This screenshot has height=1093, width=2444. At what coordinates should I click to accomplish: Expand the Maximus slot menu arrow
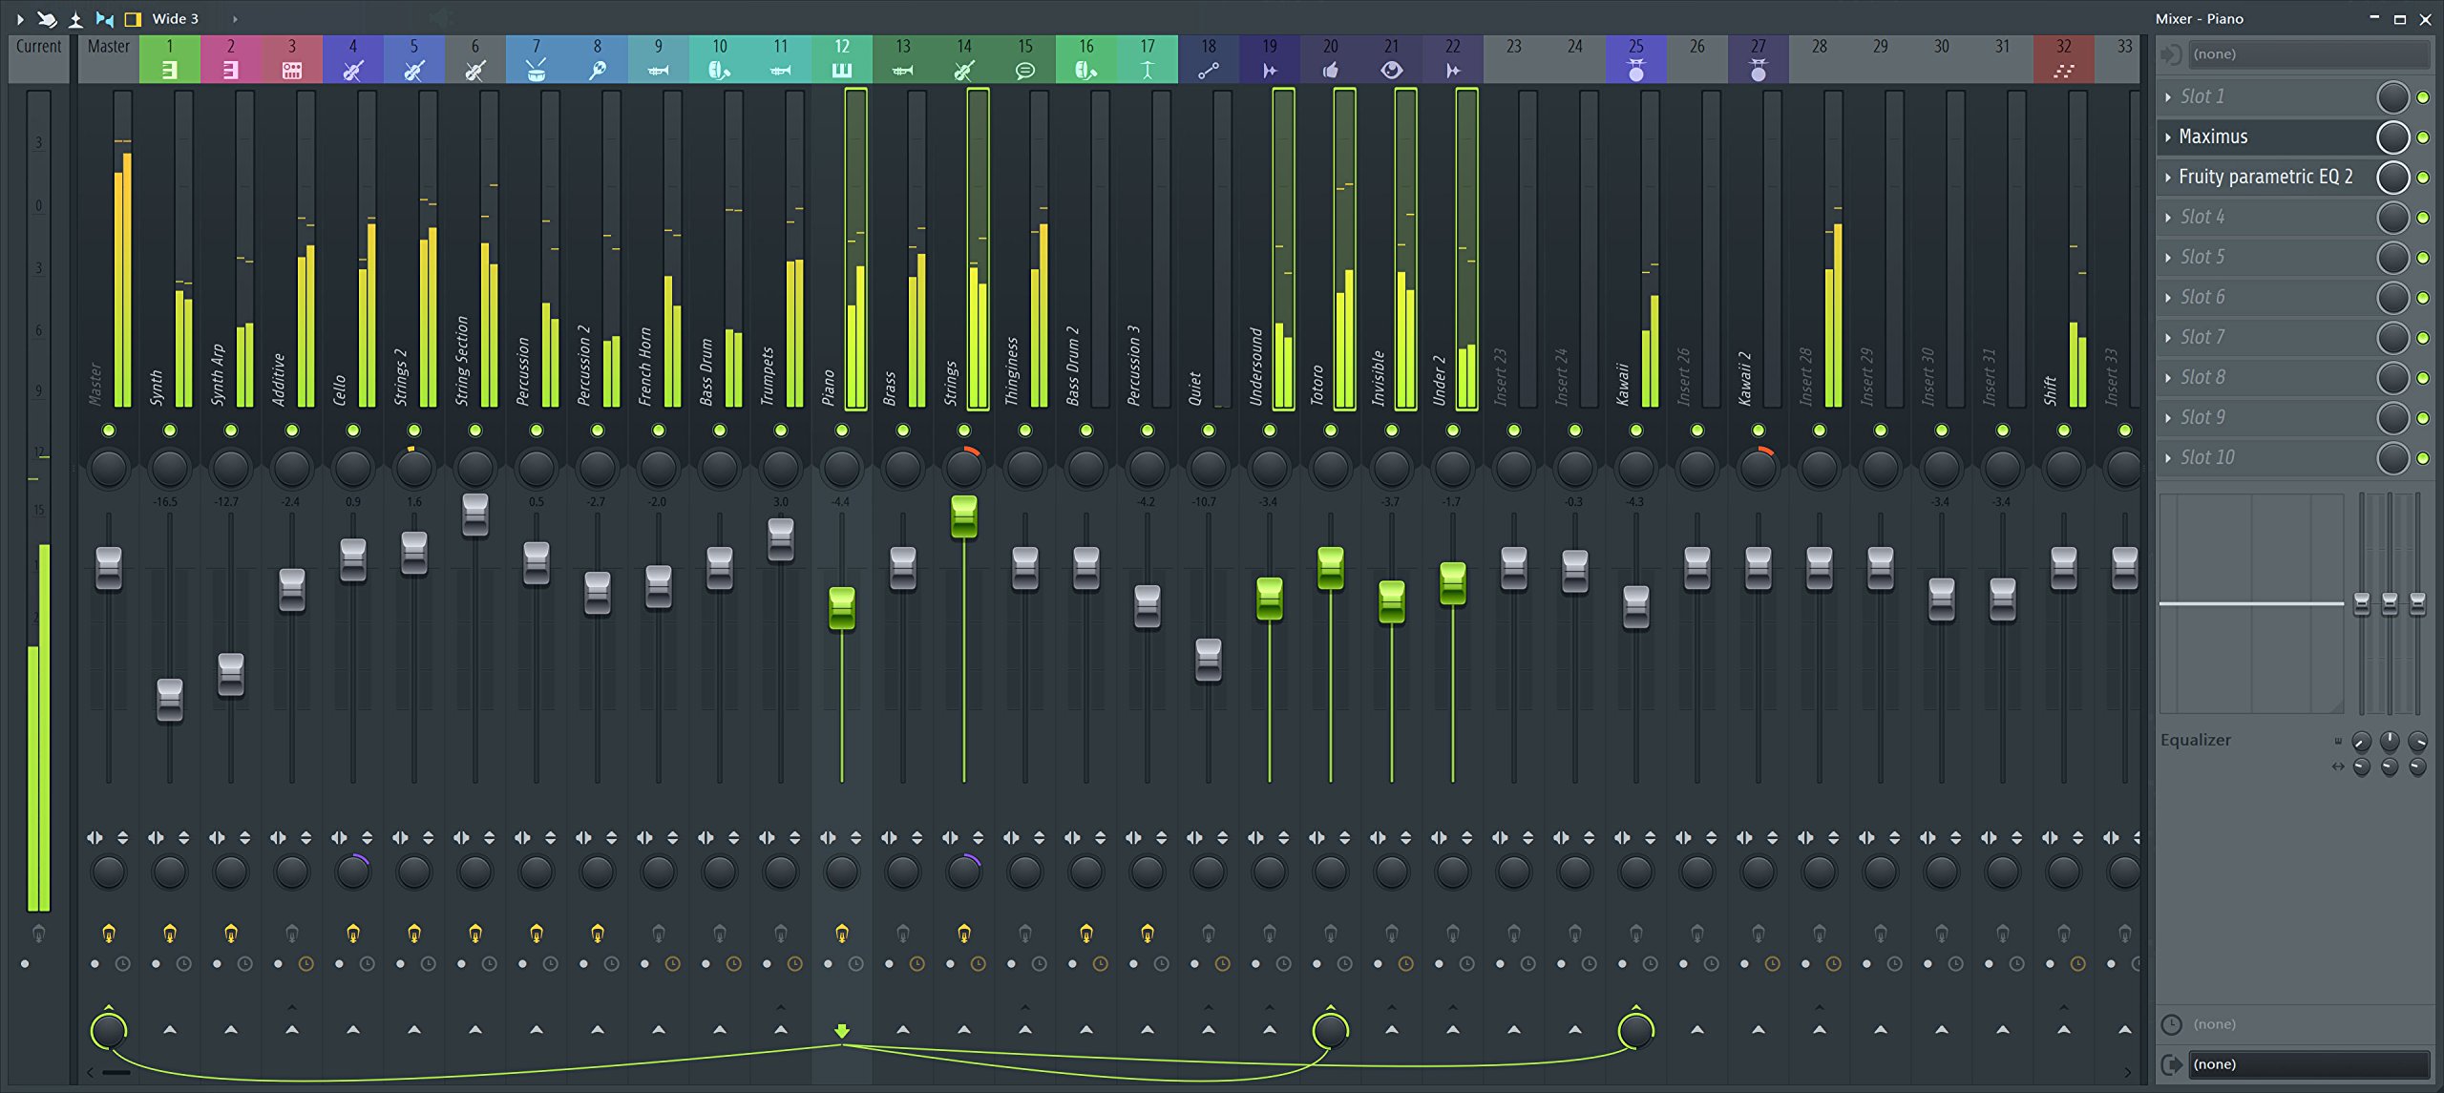pos(2168,137)
